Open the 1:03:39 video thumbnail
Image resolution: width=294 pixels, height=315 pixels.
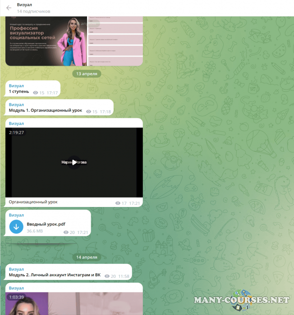point(74,304)
